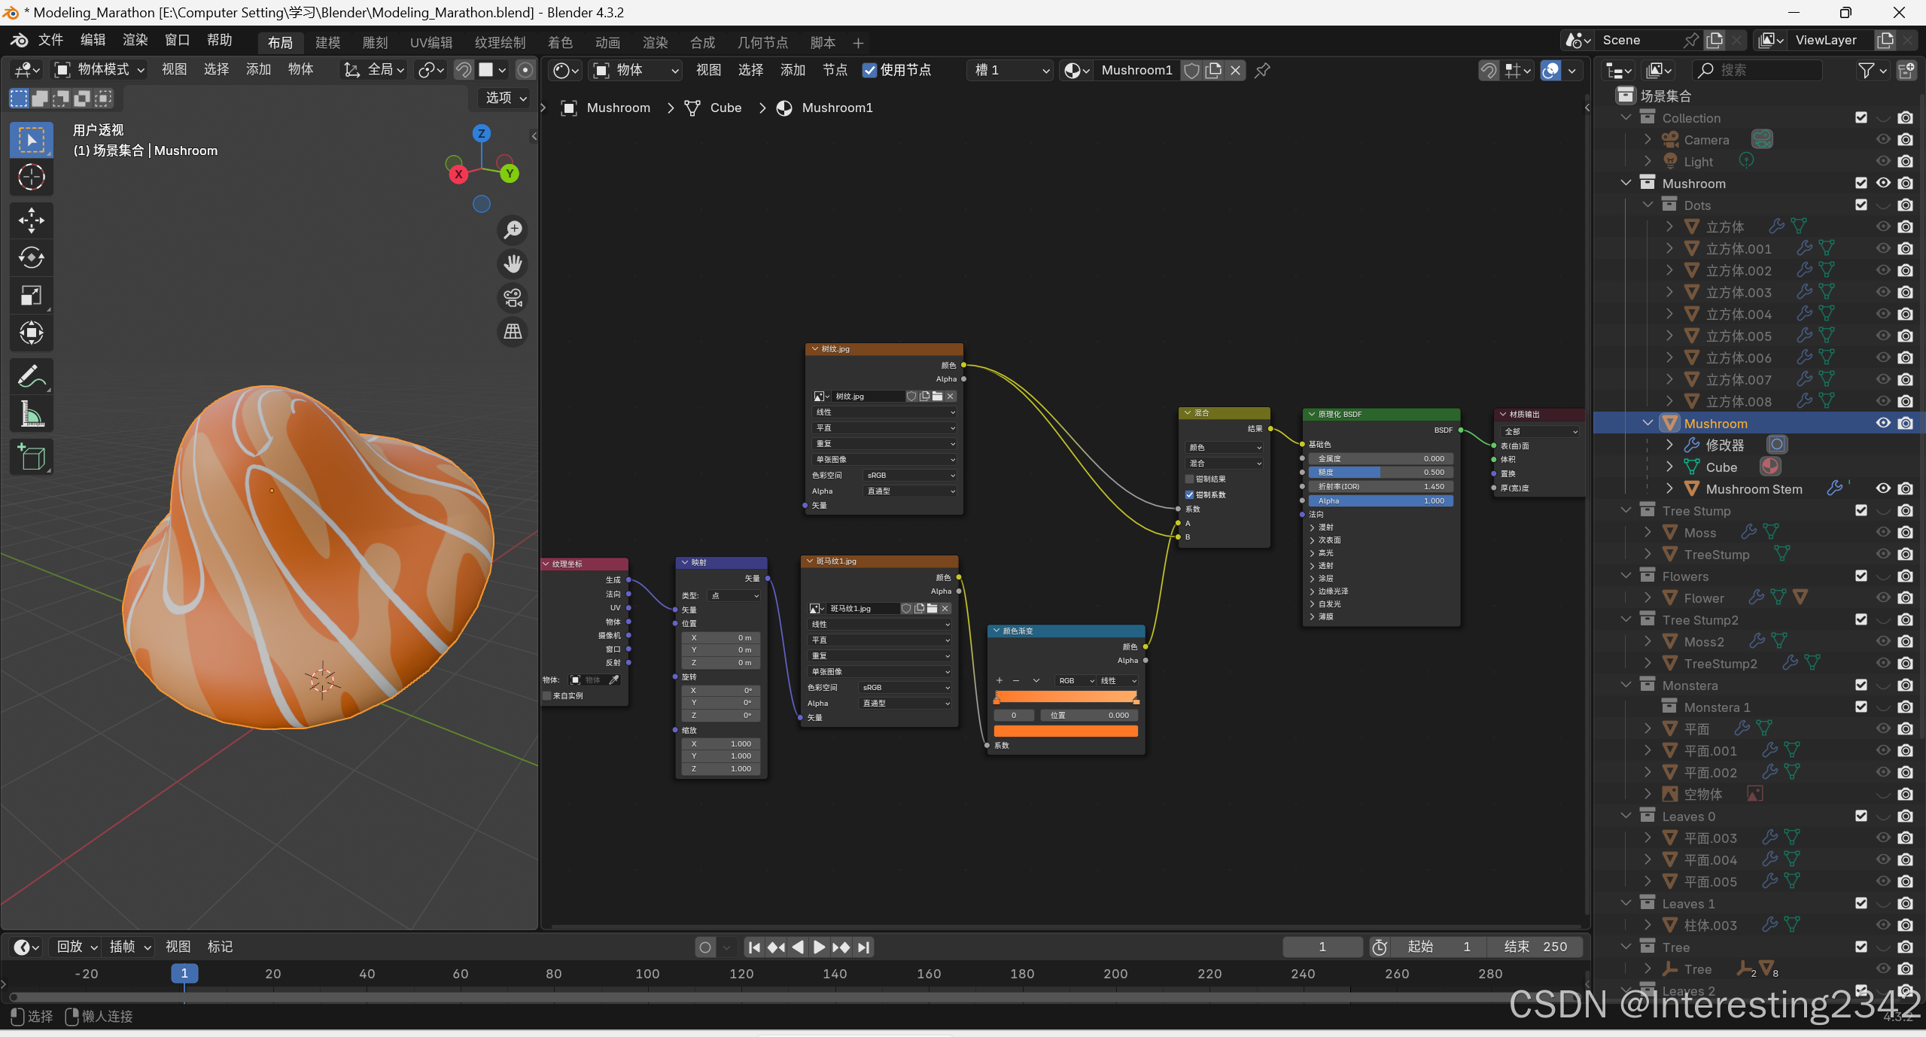Viewport: 1926px width, 1037px height.
Task: Open the 槽 1 material slot dropdown
Action: click(x=1011, y=70)
